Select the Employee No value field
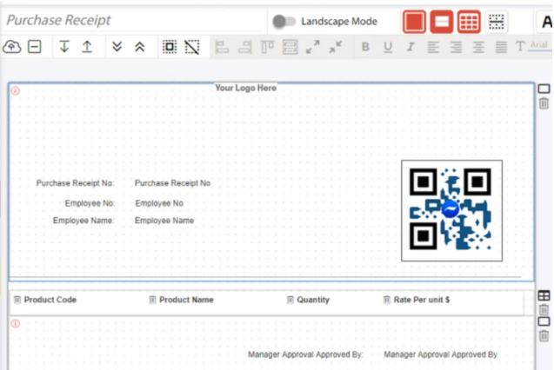This screenshot has height=370, width=554. 159,203
